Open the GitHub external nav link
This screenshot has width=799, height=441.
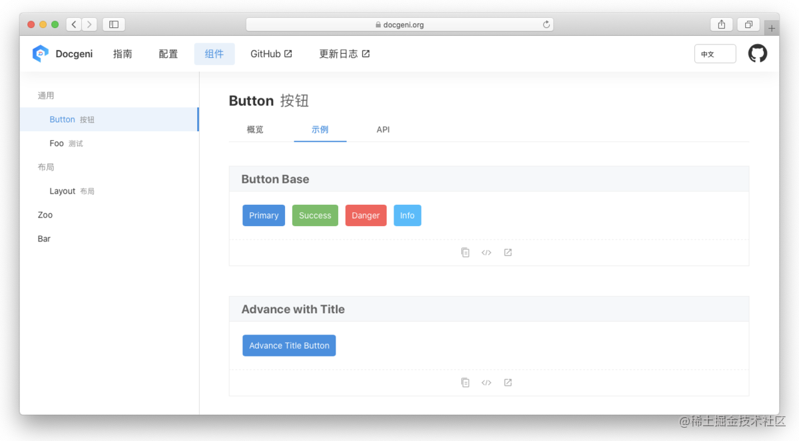271,54
